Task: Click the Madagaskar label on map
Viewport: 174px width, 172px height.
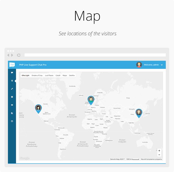Action: (109, 140)
